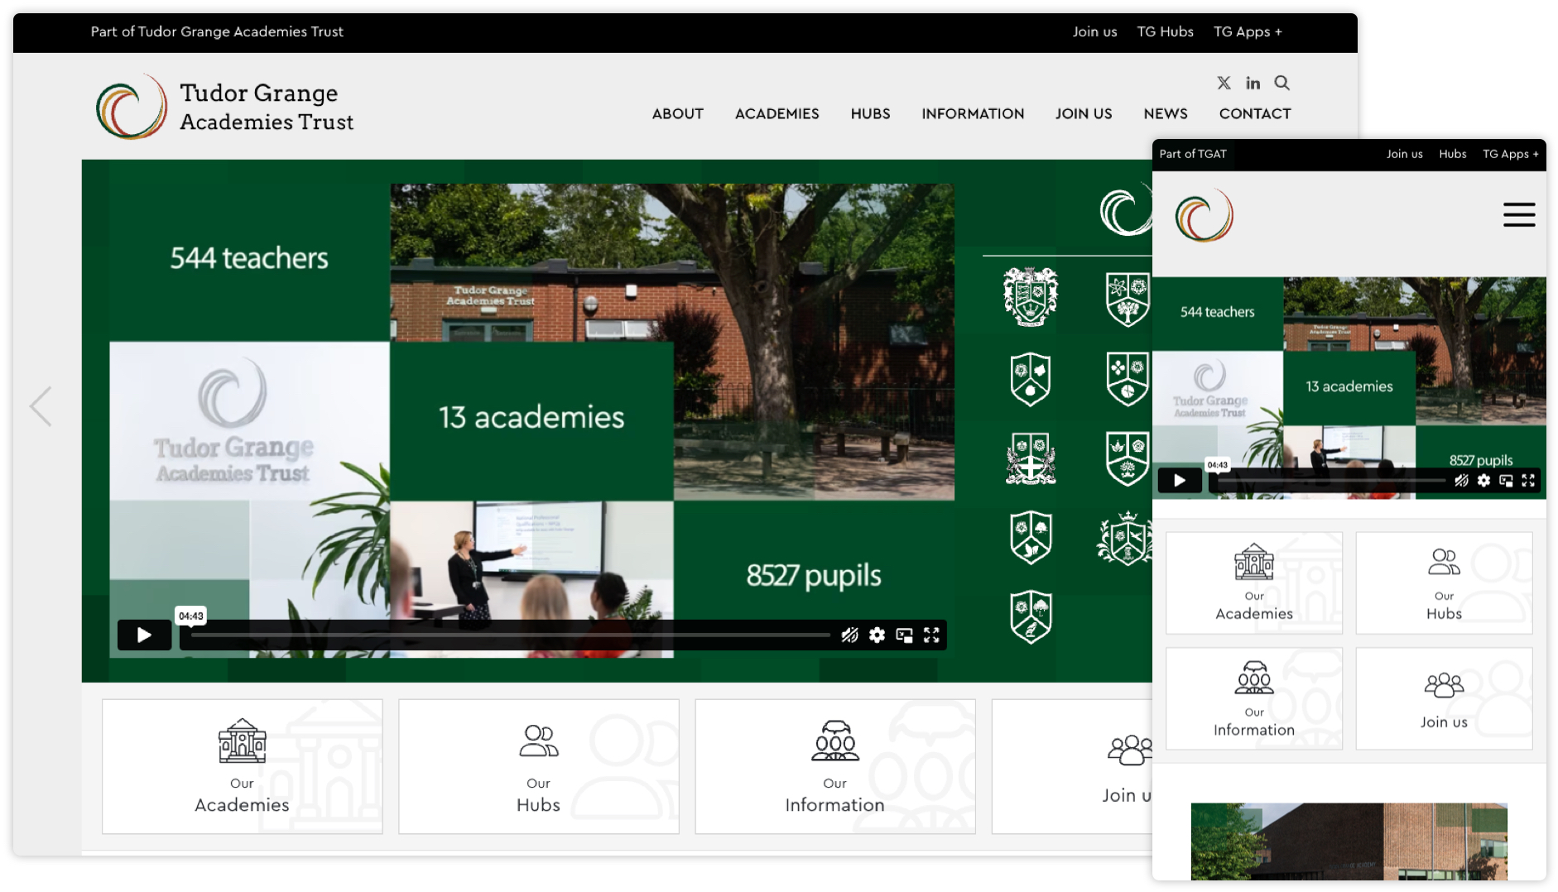
Task: Click the building photo thumbnail in mobile preview
Action: click(x=1349, y=841)
